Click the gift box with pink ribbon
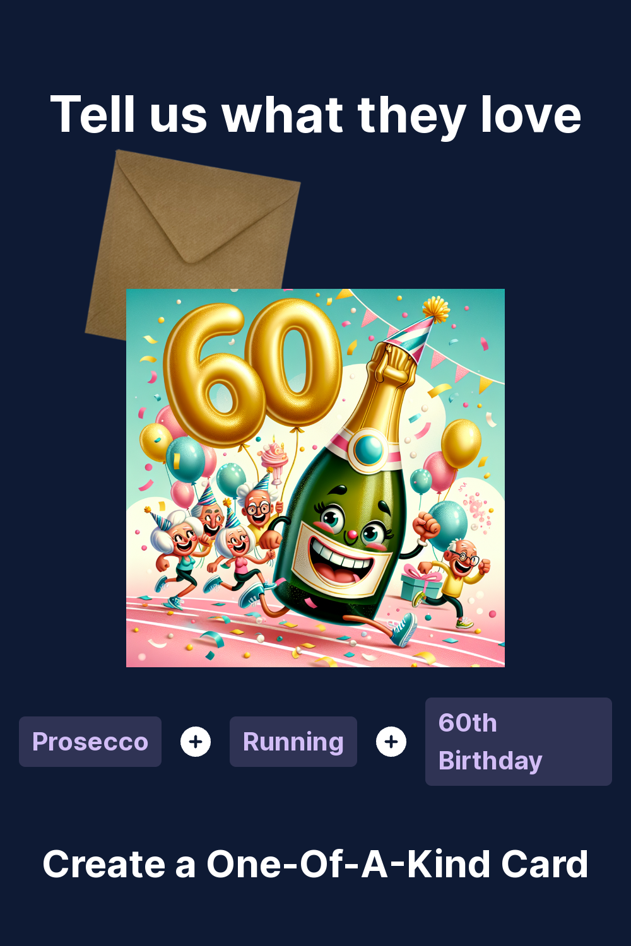Screen dimensions: 631x946 [422, 583]
